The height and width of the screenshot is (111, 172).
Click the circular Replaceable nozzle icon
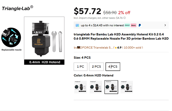click(x=11, y=37)
